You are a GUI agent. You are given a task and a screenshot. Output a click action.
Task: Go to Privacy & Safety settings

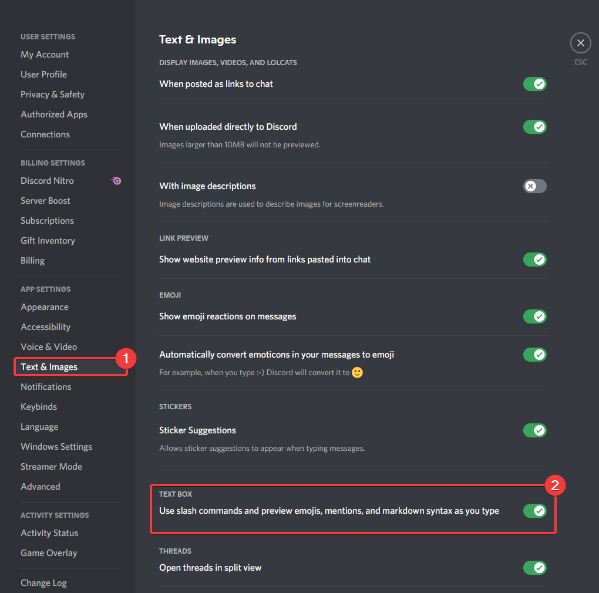[x=52, y=95]
